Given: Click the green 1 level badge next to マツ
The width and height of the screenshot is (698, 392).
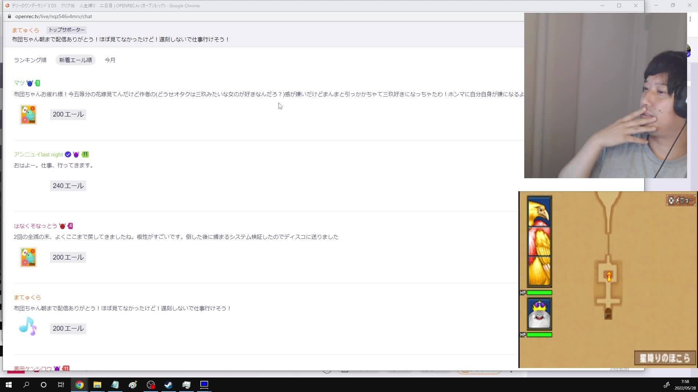Looking at the screenshot, I should click(x=37, y=83).
